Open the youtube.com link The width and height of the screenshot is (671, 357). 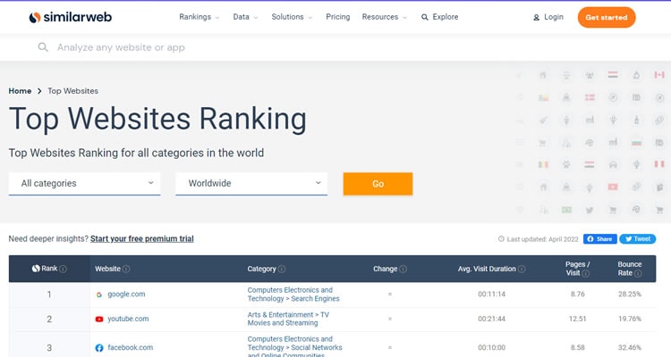coord(128,319)
